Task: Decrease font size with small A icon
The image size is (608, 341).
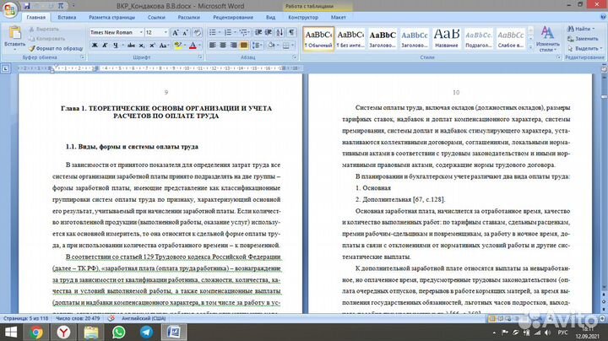Action: [185, 33]
